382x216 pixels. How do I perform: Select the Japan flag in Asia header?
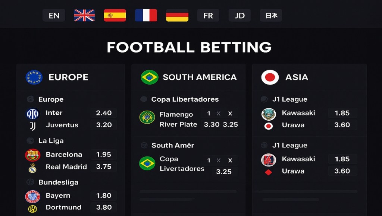269,77
